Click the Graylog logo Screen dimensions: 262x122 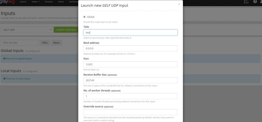coord(7,2)
